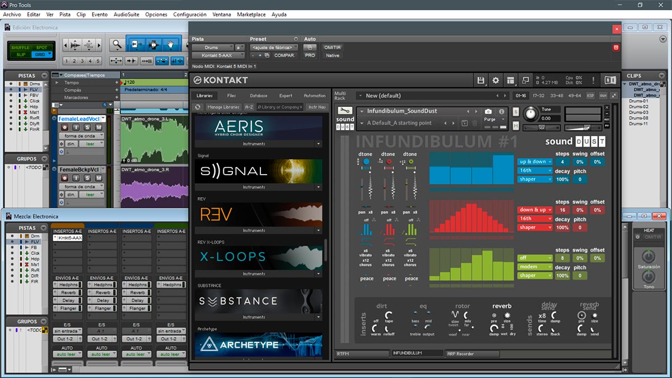Click the Auto automation enable icon
The height and width of the screenshot is (378, 672).
coord(310,48)
